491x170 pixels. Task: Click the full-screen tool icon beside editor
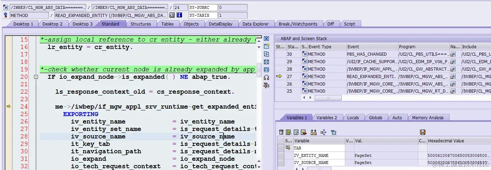pos(266,62)
